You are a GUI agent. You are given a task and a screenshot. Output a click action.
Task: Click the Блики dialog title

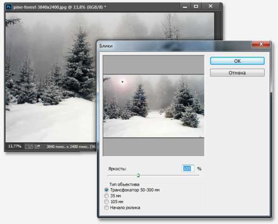click(x=106, y=46)
